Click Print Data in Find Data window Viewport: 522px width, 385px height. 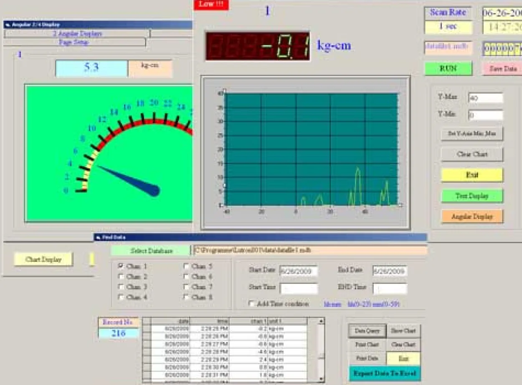point(367,359)
